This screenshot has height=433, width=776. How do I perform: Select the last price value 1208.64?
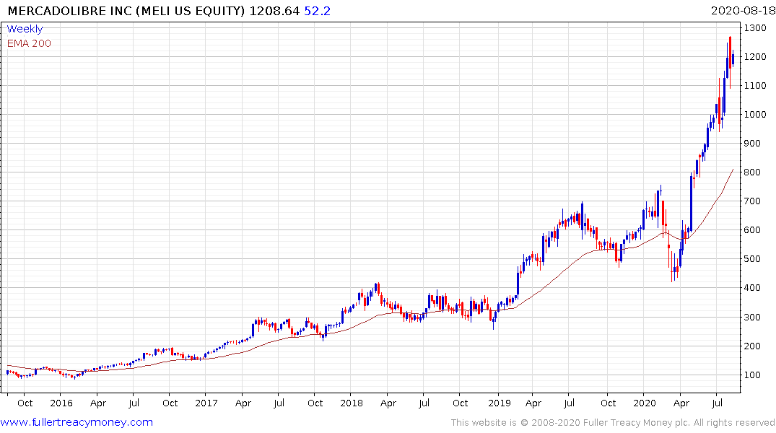tap(275, 11)
